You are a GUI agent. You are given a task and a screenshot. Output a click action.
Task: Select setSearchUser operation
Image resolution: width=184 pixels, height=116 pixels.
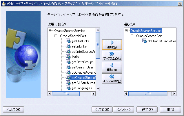(x=83, y=67)
